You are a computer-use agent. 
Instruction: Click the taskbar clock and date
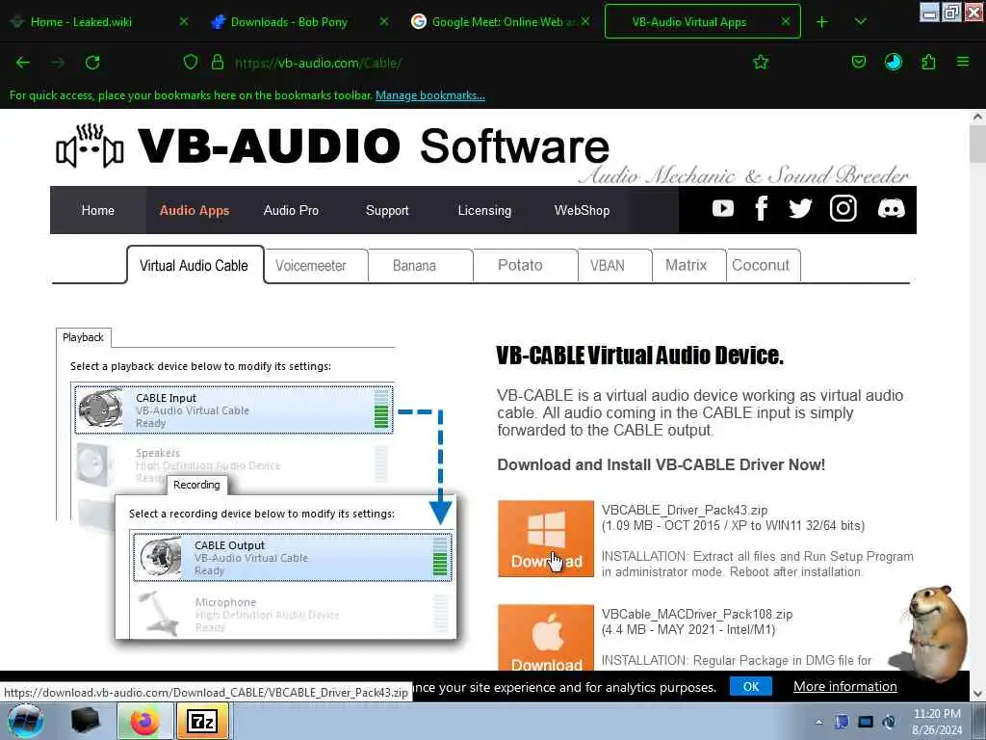937,722
